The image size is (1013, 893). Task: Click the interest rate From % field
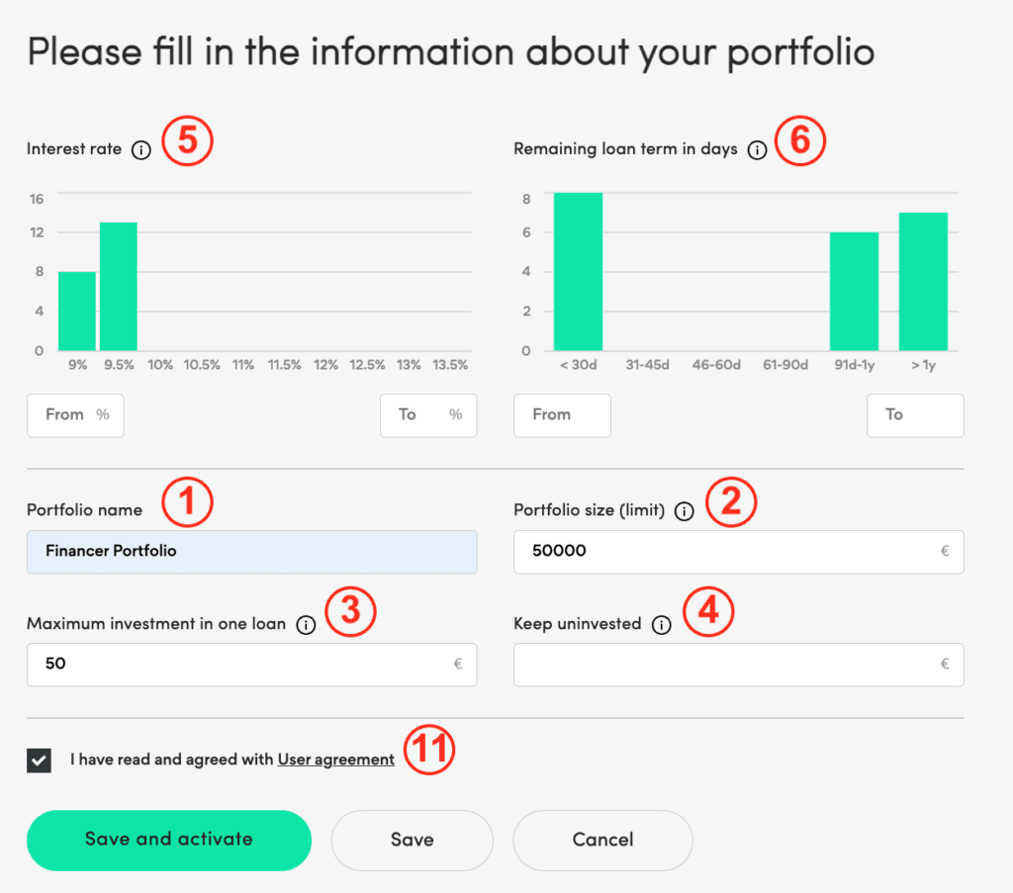(x=75, y=415)
